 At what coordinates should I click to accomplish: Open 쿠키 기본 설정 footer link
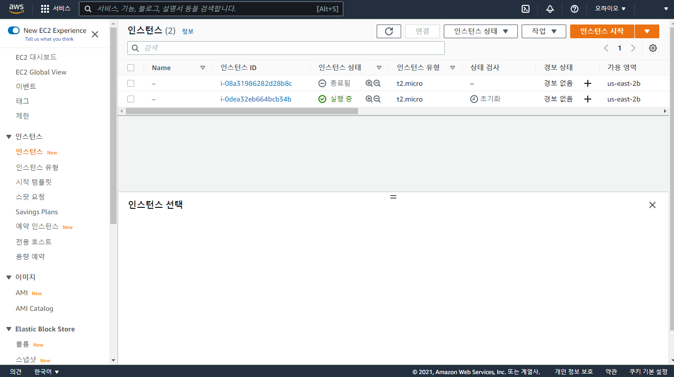(x=649, y=372)
